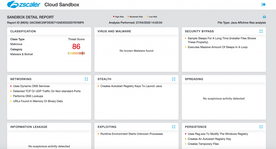The image size is (276, 149).
Task: Click the logout icon in the header
Action: coord(263,5)
